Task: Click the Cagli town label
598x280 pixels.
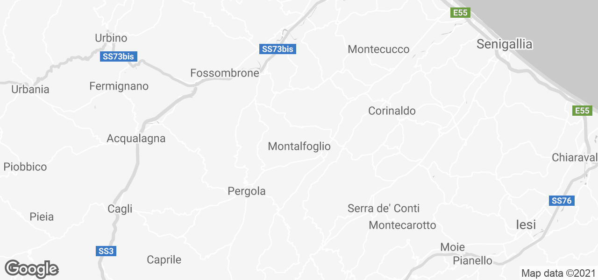Action: click(120, 209)
